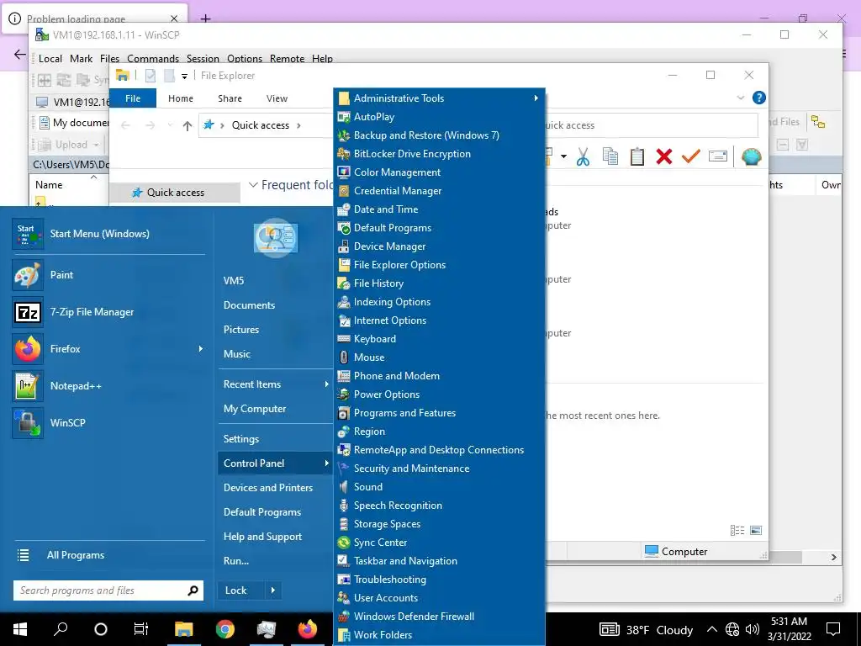Switch to large icons view in File Explorer
Image resolution: width=861 pixels, height=646 pixels.
point(756,531)
